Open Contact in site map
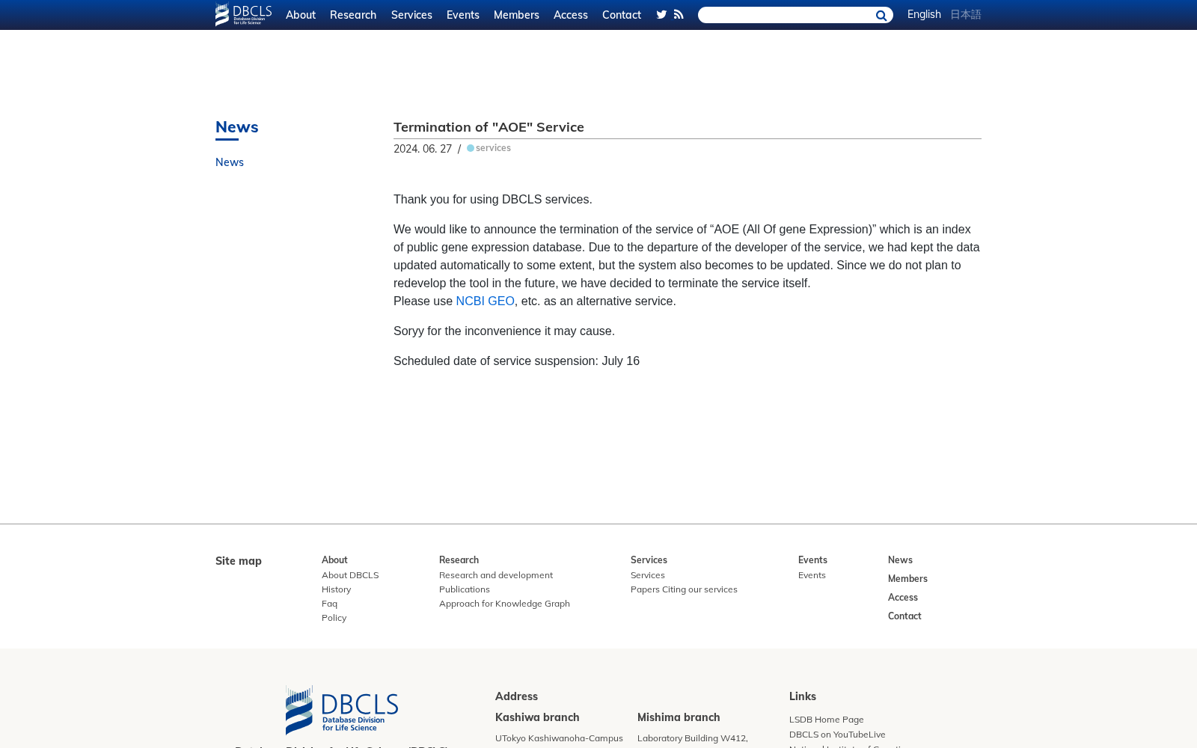 click(904, 616)
